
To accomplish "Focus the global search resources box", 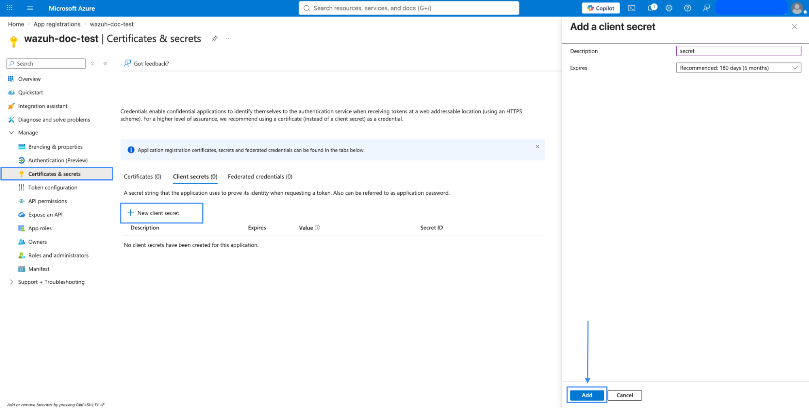I will tap(409, 8).
